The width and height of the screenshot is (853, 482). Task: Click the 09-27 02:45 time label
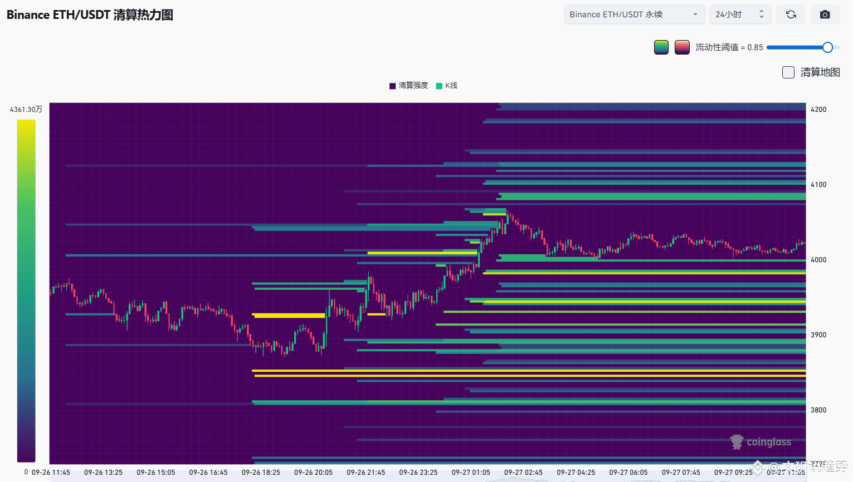523,473
